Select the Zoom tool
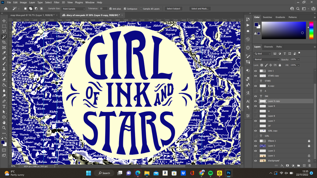317x178 pixels. coord(4,128)
